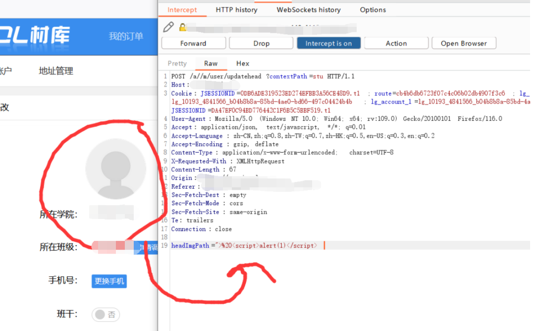Screen dimensions: 535x331
Task: Click the default avatar image
Action: click(x=115, y=169)
